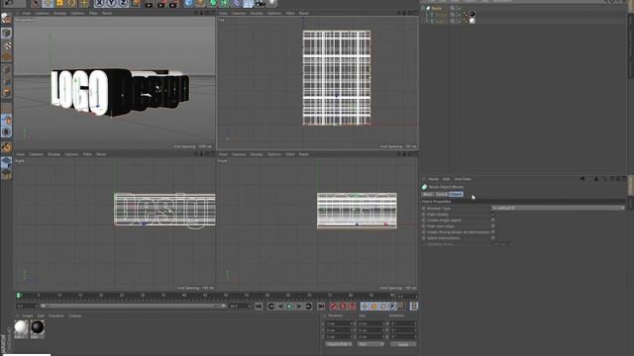Viewport: 634px width, 356px height.
Task: Add a Light object
Action: (x=272, y=3)
